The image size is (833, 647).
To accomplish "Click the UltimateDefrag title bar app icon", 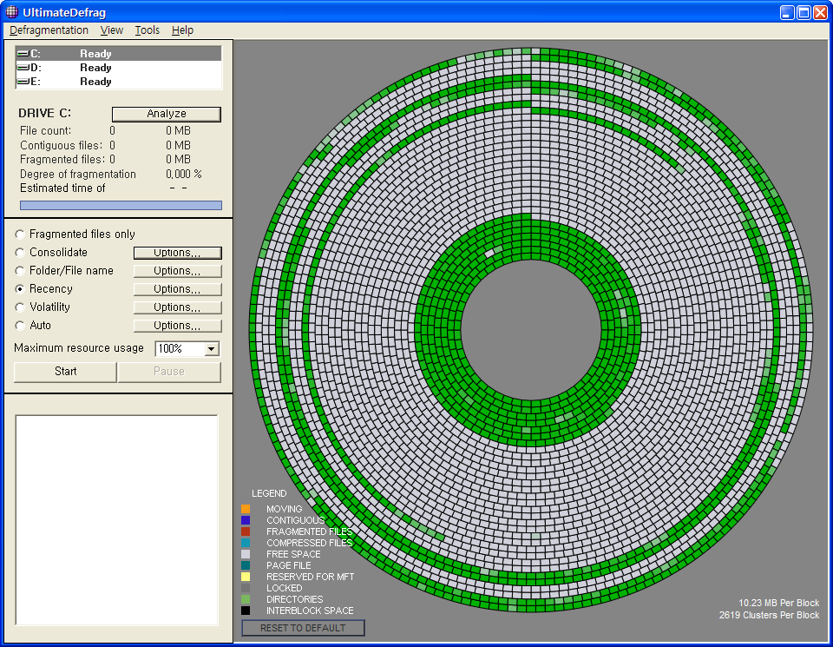I will tap(11, 11).
